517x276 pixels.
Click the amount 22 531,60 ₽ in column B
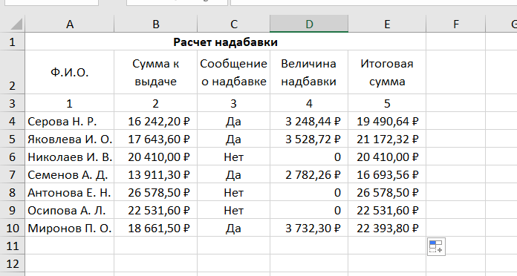pos(156,210)
